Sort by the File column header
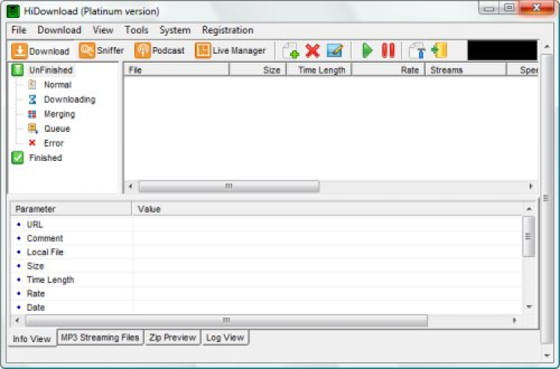This screenshot has width=560, height=369. [x=176, y=70]
